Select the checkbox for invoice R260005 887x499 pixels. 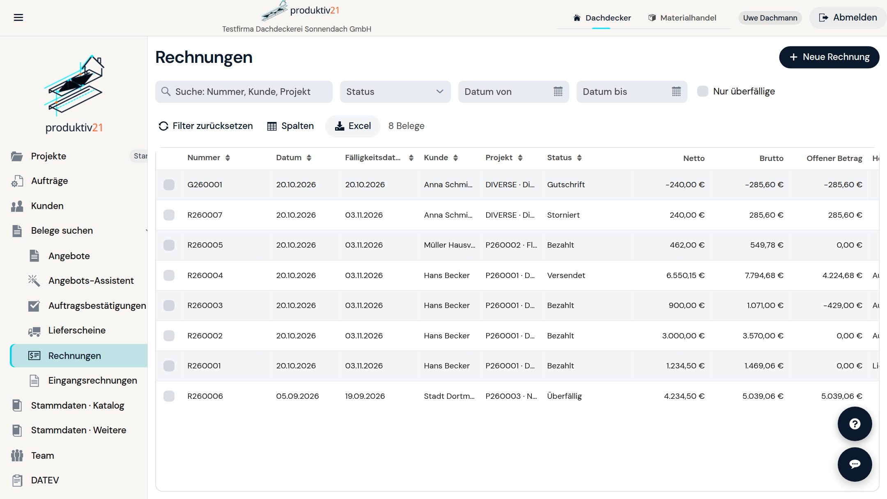coord(169,245)
